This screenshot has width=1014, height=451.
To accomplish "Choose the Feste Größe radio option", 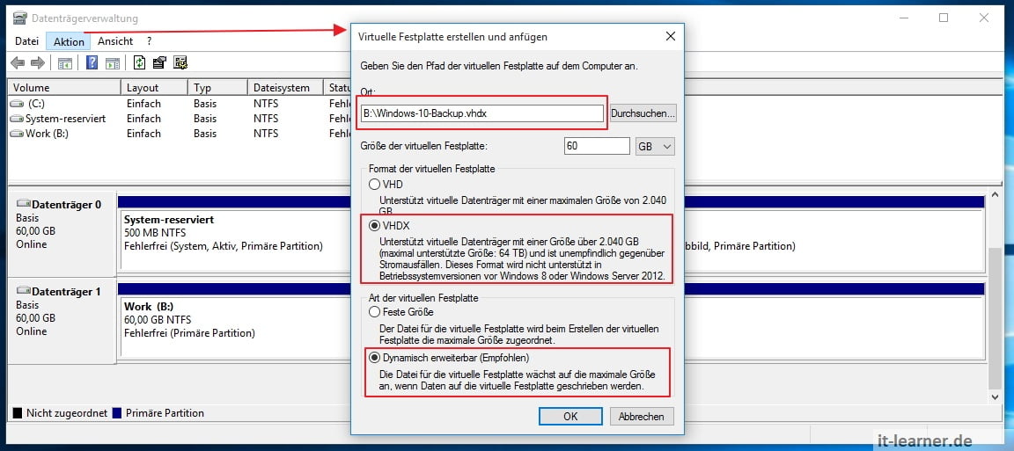I will pos(374,311).
